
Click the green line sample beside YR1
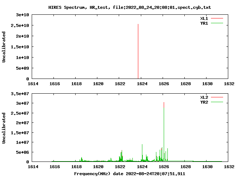pos(217,23)
